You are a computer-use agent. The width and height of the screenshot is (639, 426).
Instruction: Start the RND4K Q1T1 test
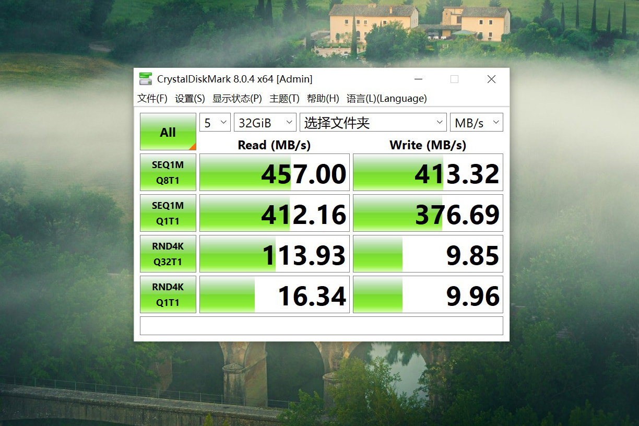pyautogui.click(x=168, y=294)
